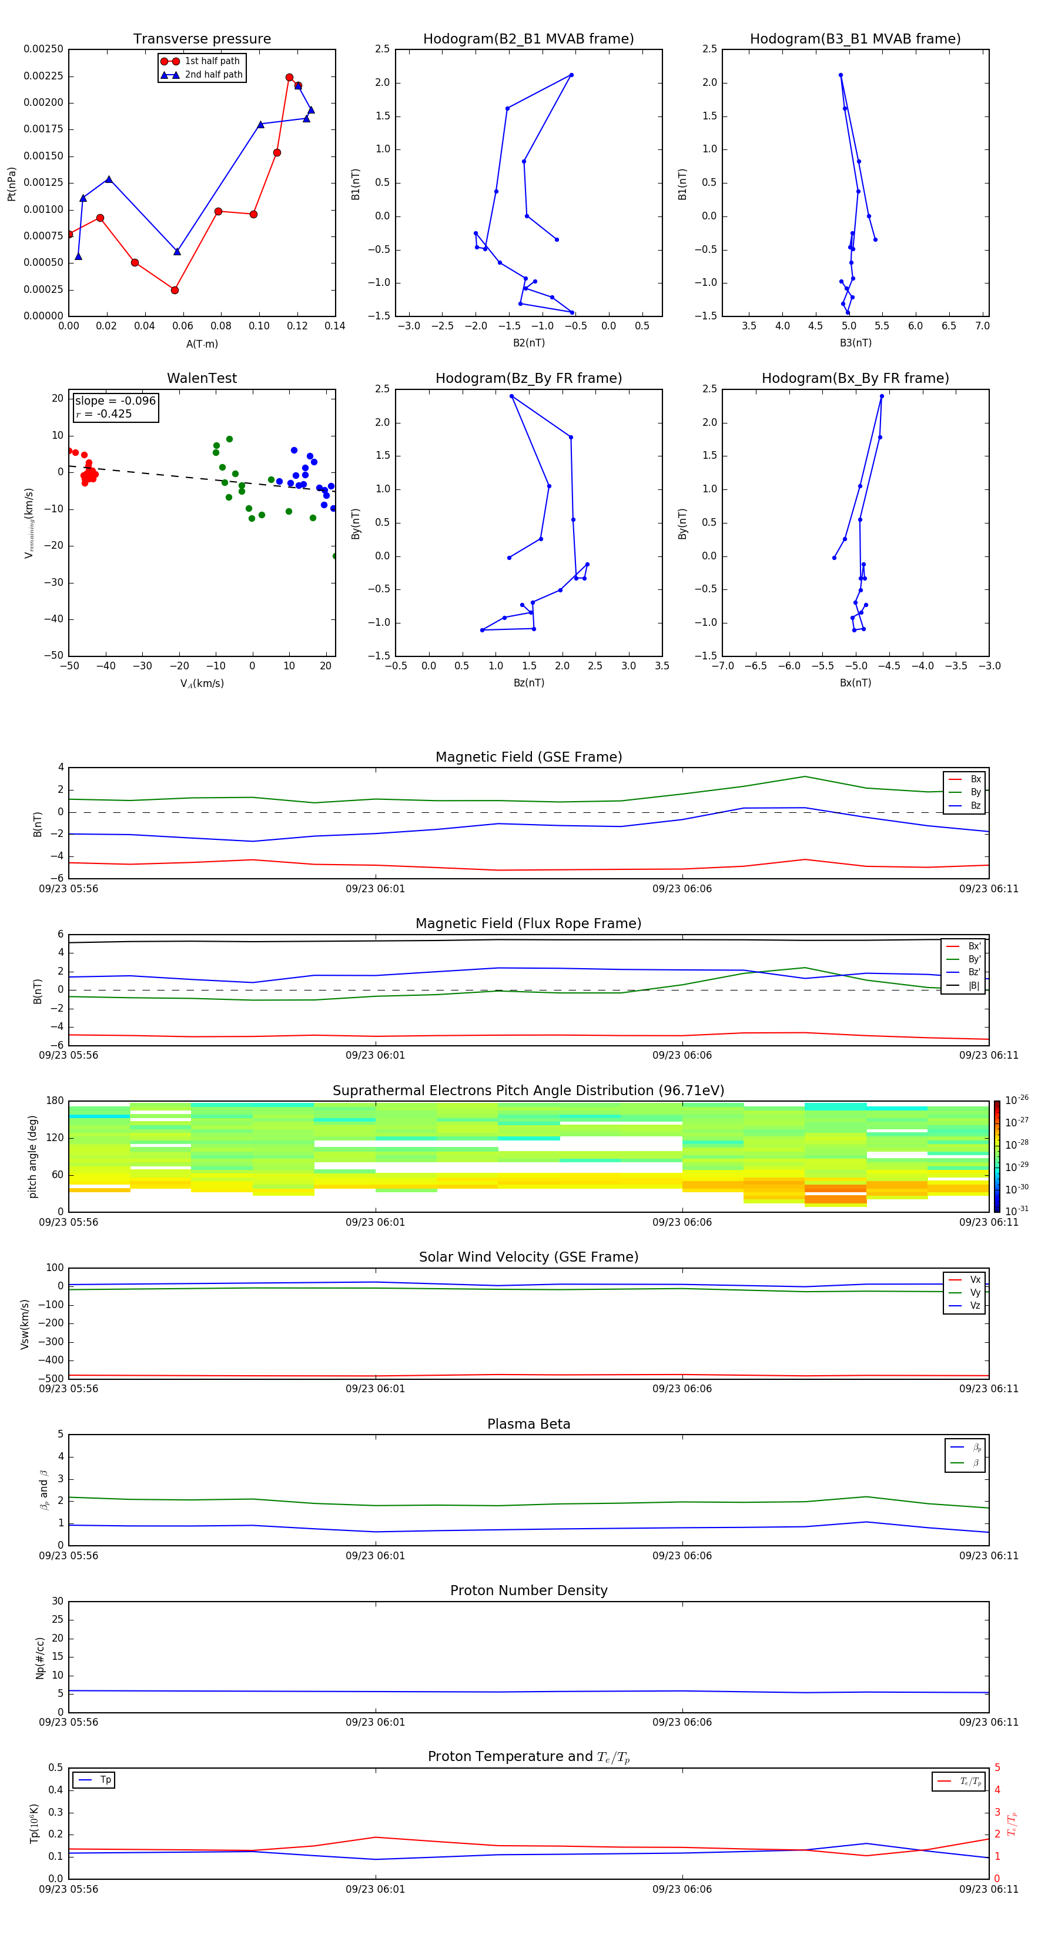Click the 'Plasma Beta' panel title
This screenshot has height=1941, width=1058.
528,1425
